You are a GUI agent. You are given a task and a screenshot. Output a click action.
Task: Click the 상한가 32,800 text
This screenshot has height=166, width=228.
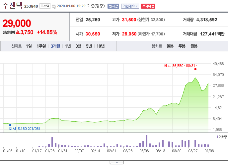[151, 20]
